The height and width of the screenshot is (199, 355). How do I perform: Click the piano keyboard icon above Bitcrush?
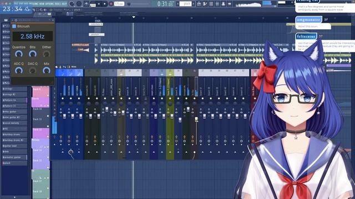6,20
